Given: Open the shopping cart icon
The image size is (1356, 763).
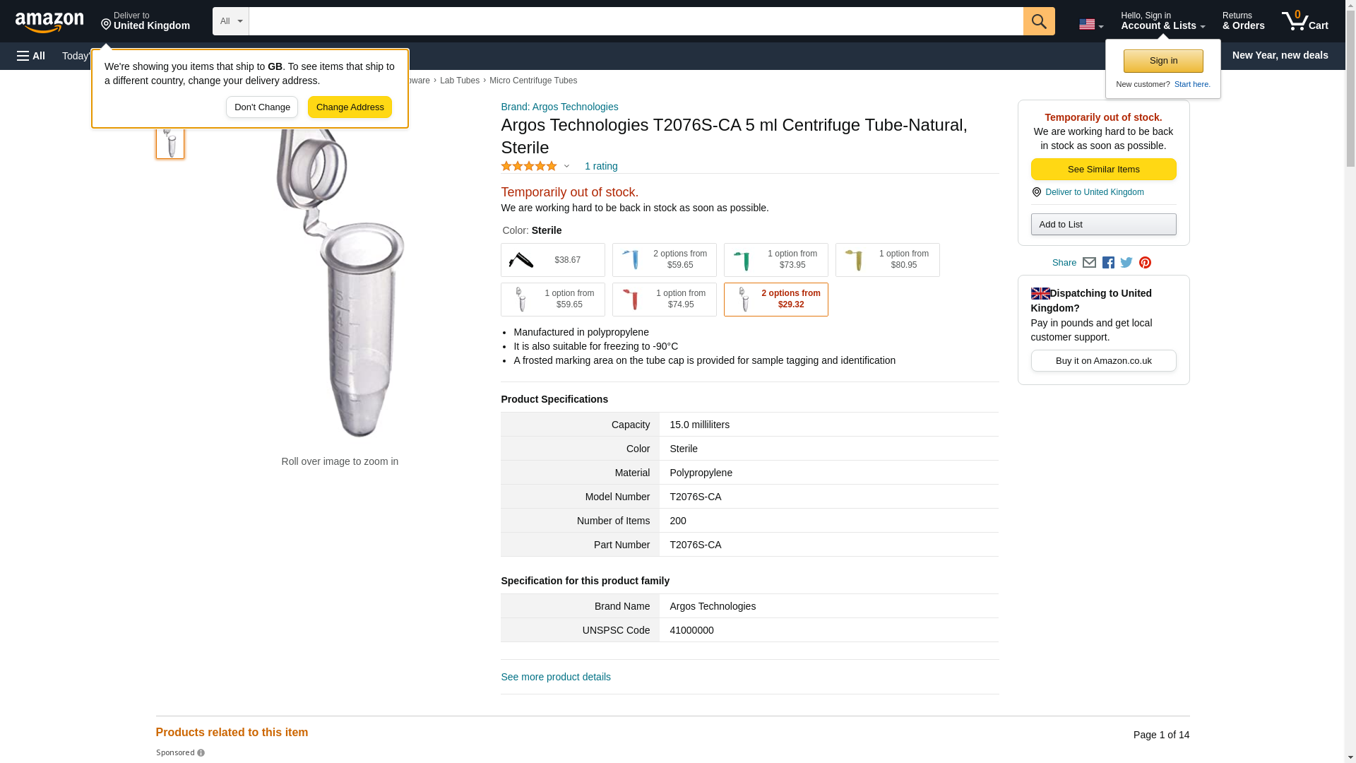Looking at the screenshot, I should point(1304,21).
